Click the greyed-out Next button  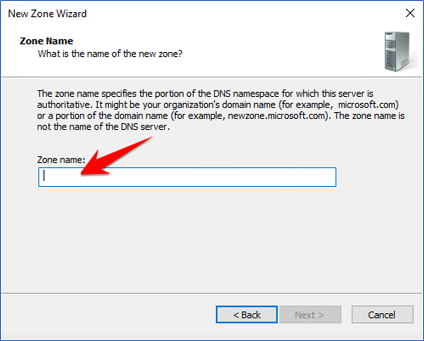(310, 314)
